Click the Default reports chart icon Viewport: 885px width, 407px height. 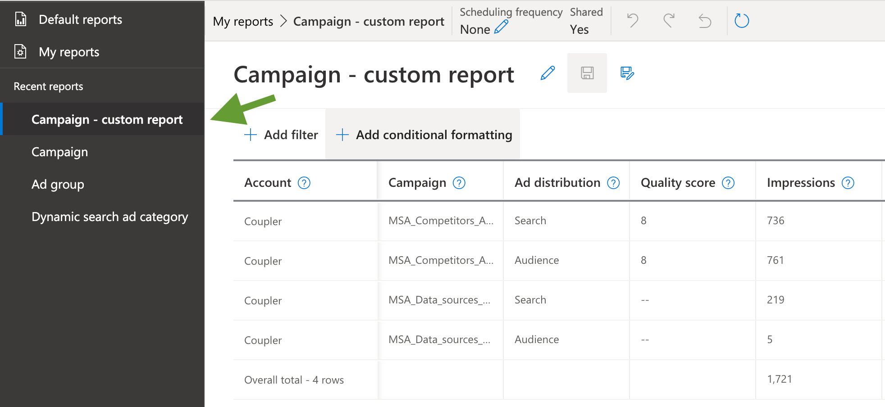click(x=21, y=19)
